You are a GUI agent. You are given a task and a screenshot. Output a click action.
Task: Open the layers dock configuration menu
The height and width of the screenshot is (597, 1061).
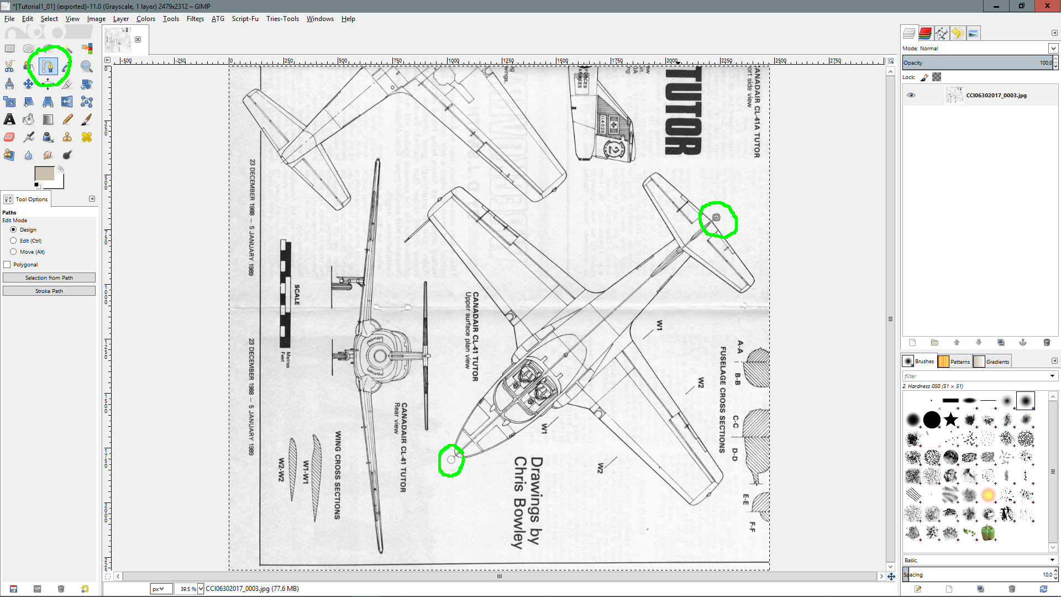(x=1054, y=33)
